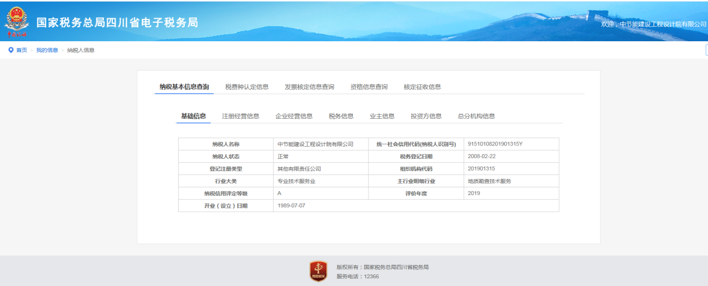This screenshot has width=708, height=286.
Task: Click the welcome username text in header
Action: point(653,25)
